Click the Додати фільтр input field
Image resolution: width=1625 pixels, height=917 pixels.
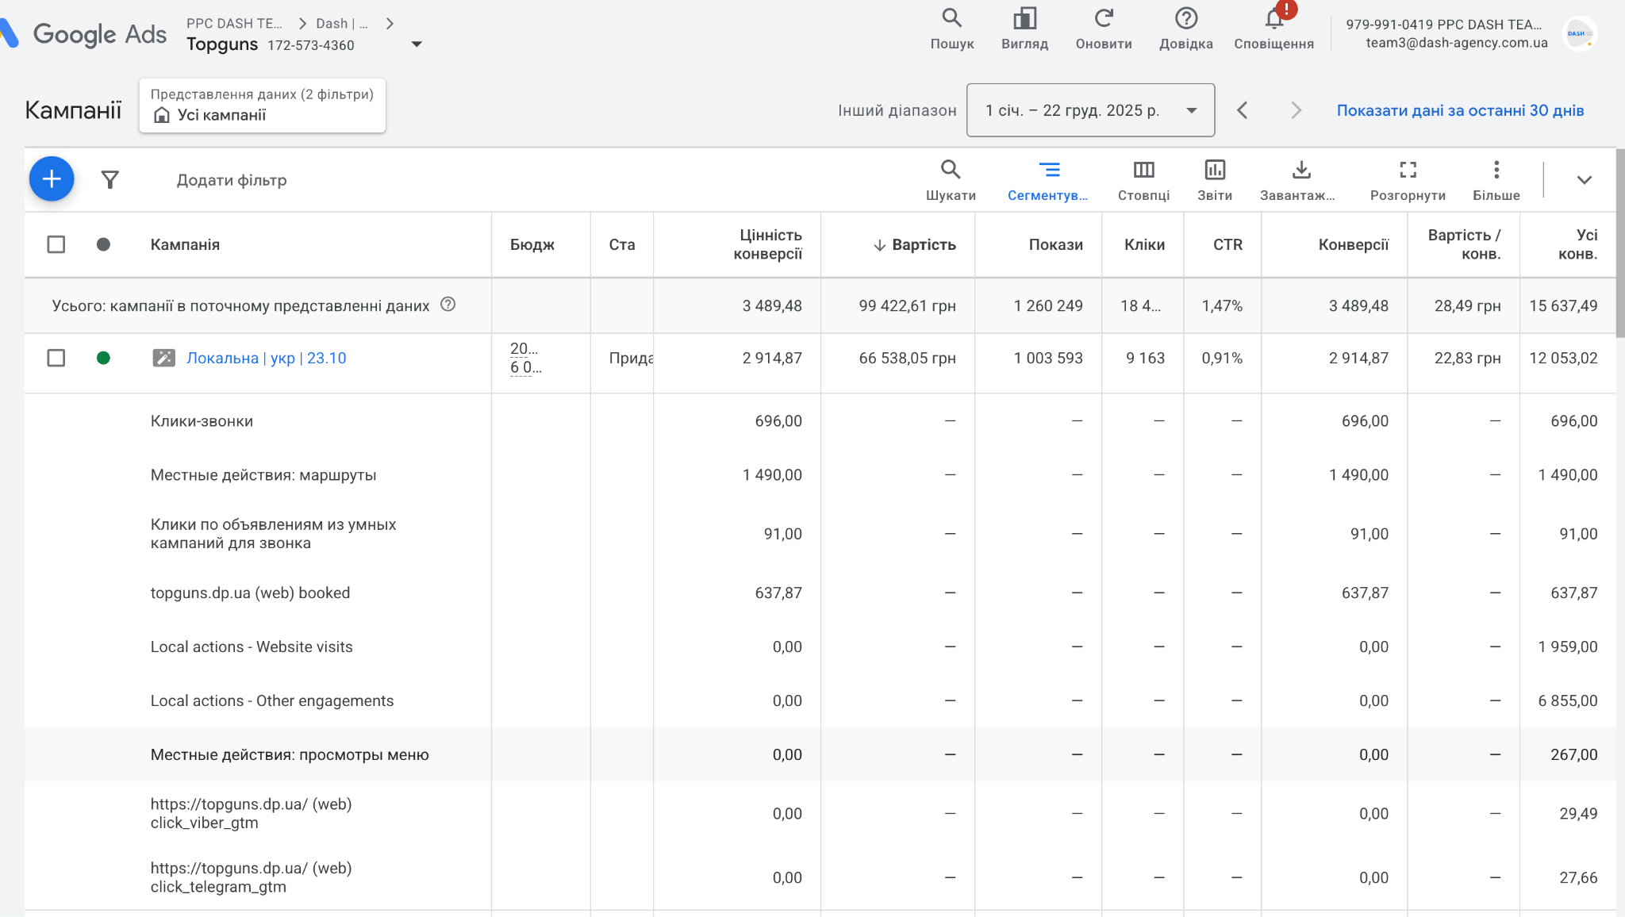coord(232,180)
